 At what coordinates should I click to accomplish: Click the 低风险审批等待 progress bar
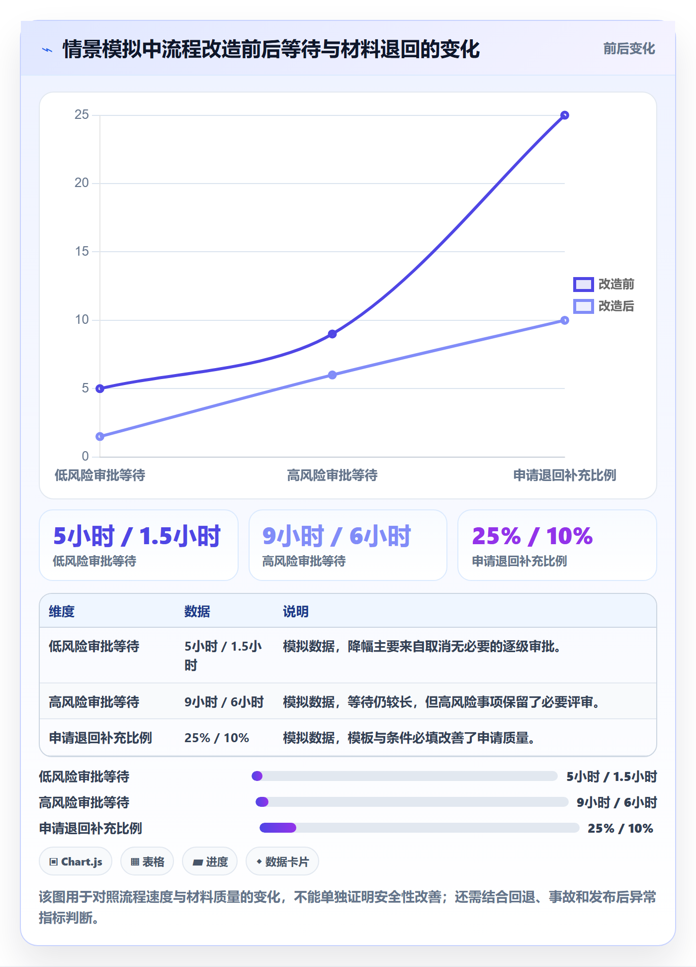click(405, 776)
